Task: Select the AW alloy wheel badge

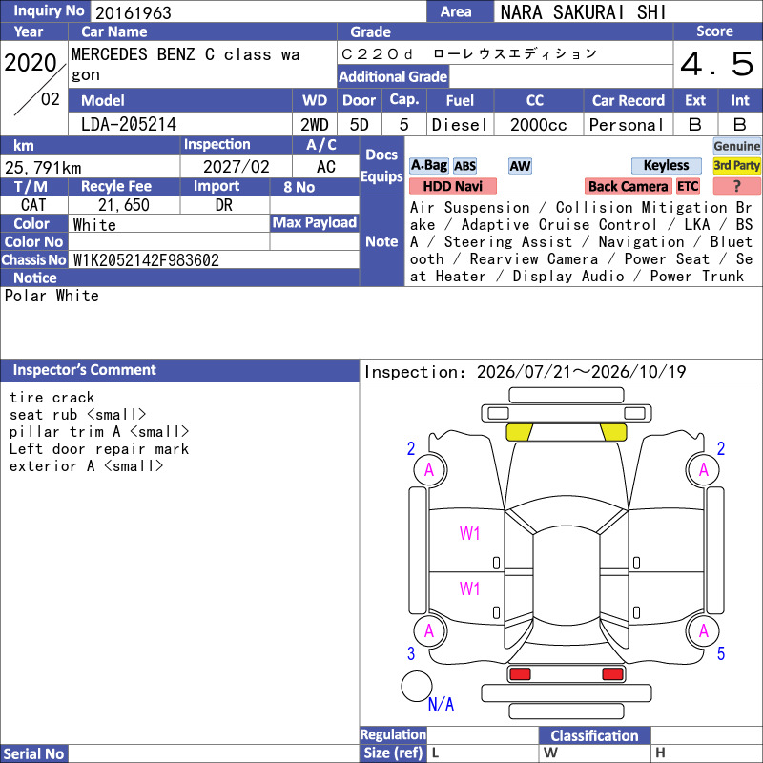Action: click(x=520, y=166)
